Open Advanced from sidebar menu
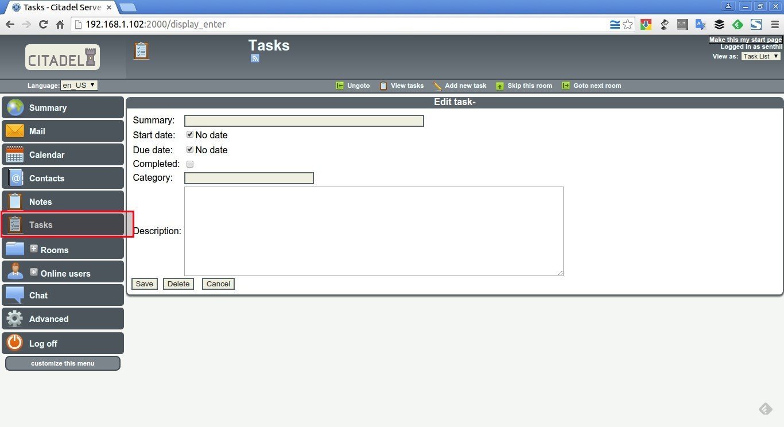The width and height of the screenshot is (784, 427). (x=63, y=319)
